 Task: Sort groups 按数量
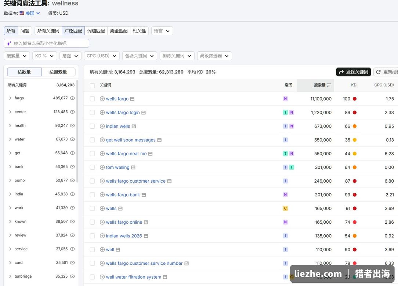[x=24, y=72]
